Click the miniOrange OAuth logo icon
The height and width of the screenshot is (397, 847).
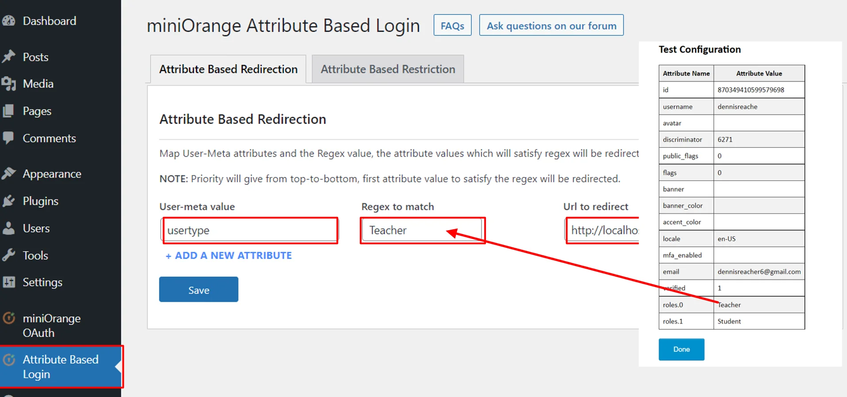[9, 318]
